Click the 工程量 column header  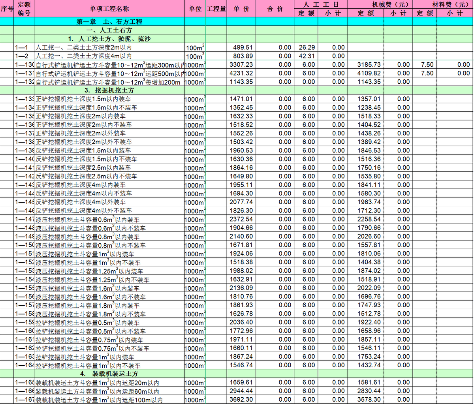point(216,9)
